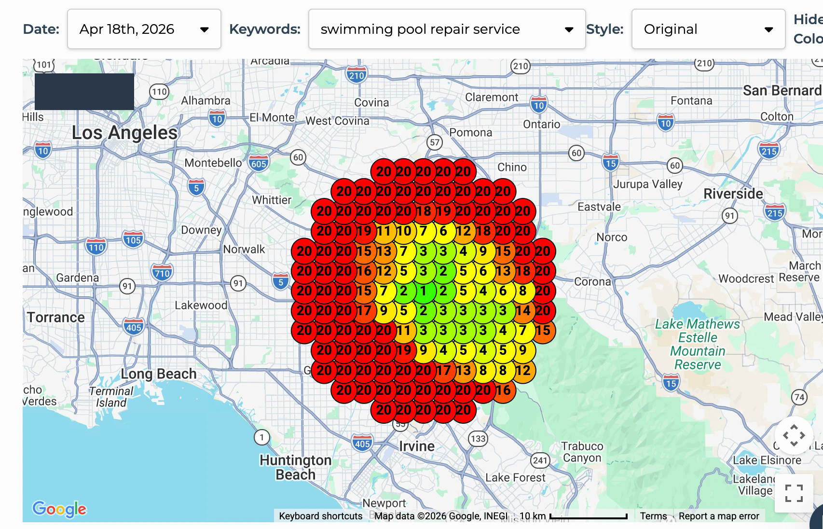Viewport: 823px width, 529px height.
Task: Click the Trabuco Canyon map label
Action: tap(582, 452)
